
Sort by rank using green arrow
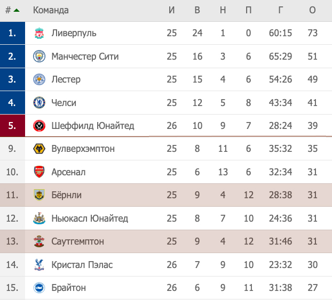[17, 10]
